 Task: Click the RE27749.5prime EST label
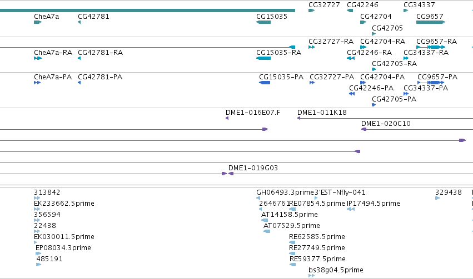tap(317, 248)
